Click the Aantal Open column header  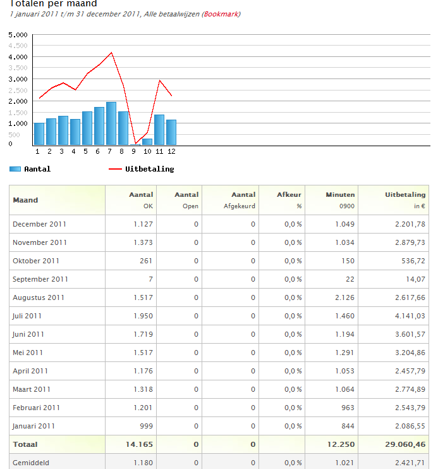pyautogui.click(x=179, y=200)
